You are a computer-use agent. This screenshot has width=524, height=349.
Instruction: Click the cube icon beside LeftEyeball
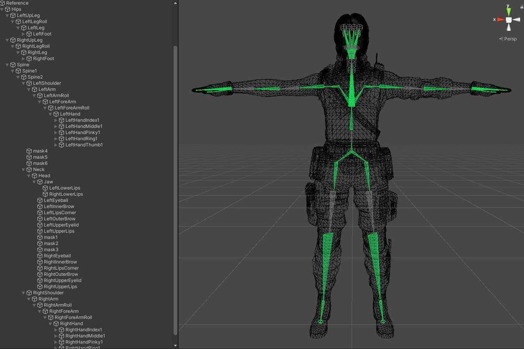click(40, 200)
